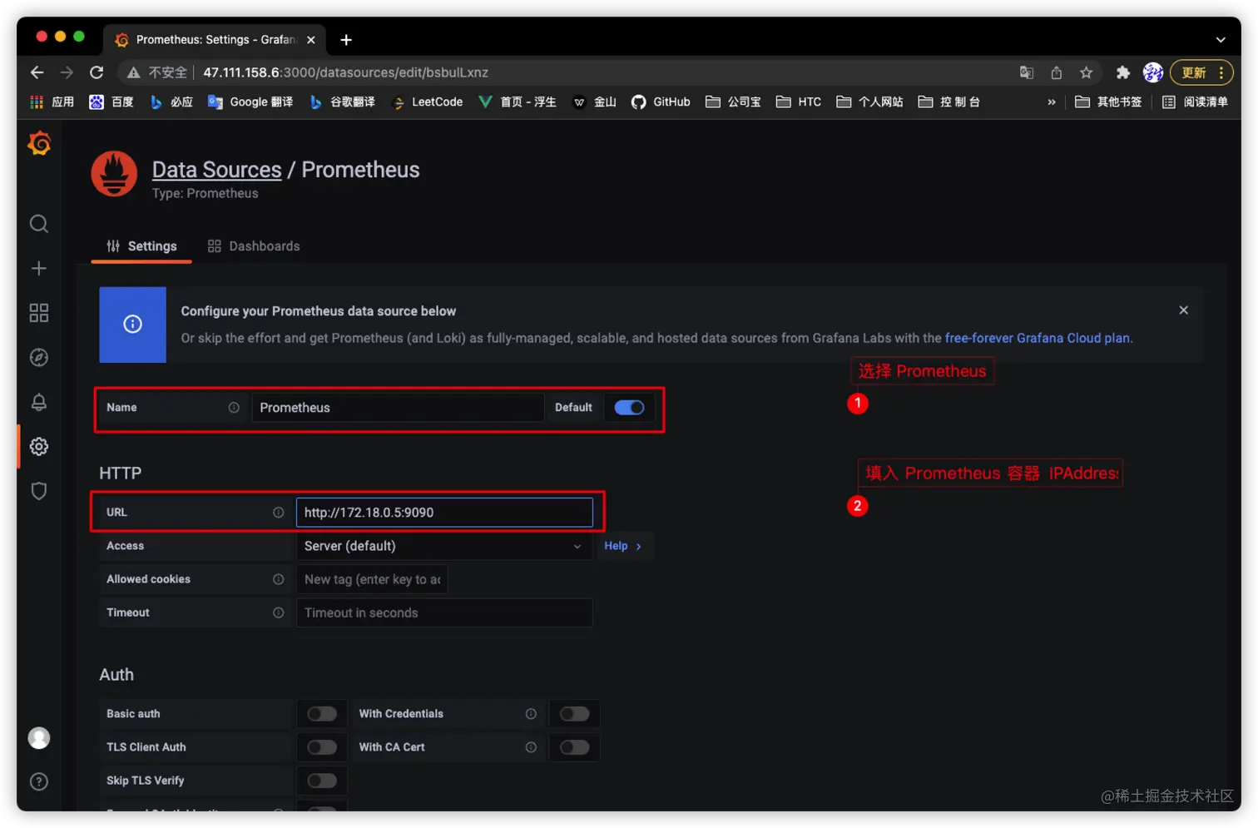Dismiss the Configure Prometheus info banner

tap(1183, 310)
